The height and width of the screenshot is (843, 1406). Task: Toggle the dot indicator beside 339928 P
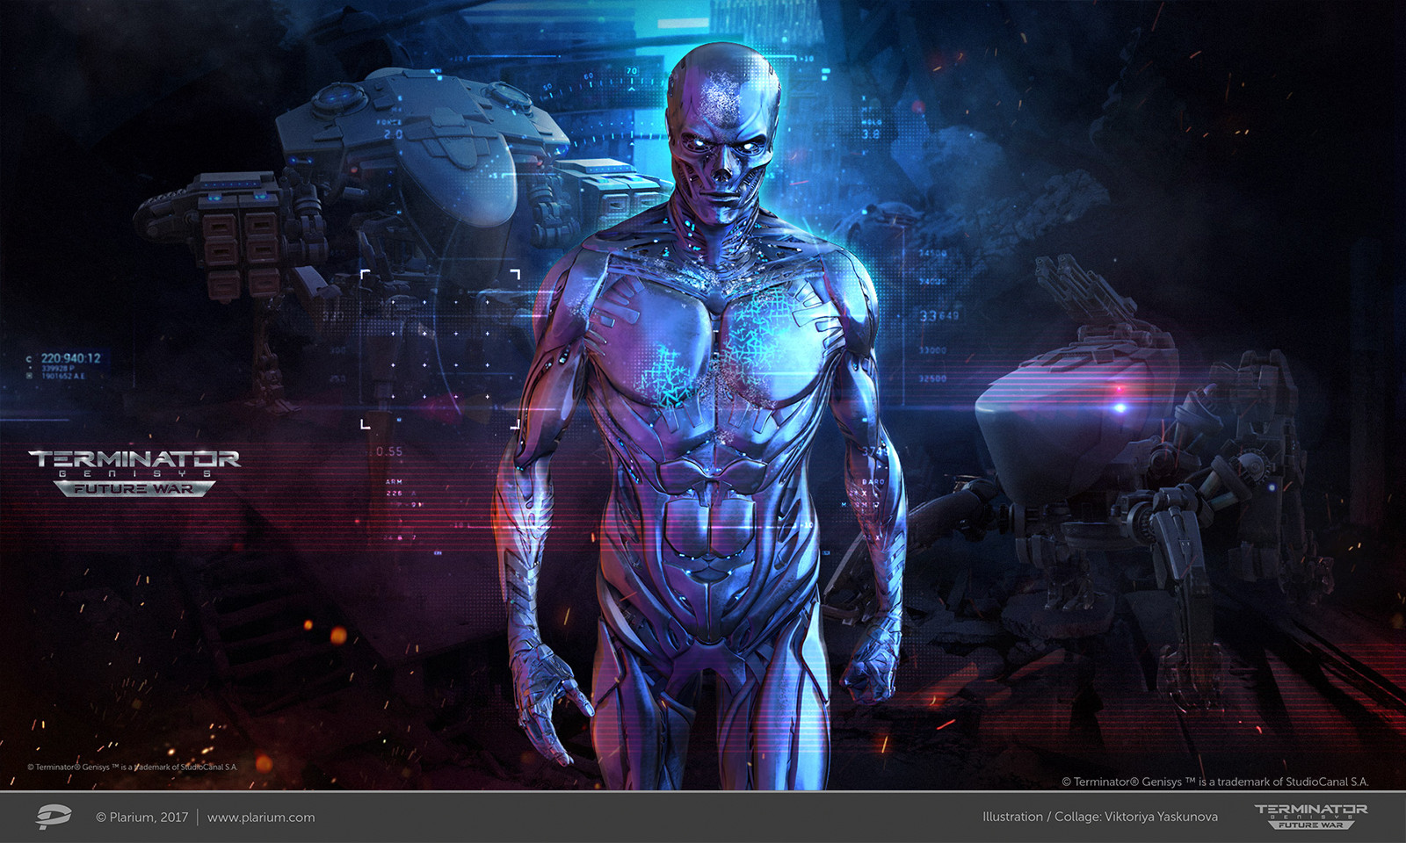click(30, 368)
